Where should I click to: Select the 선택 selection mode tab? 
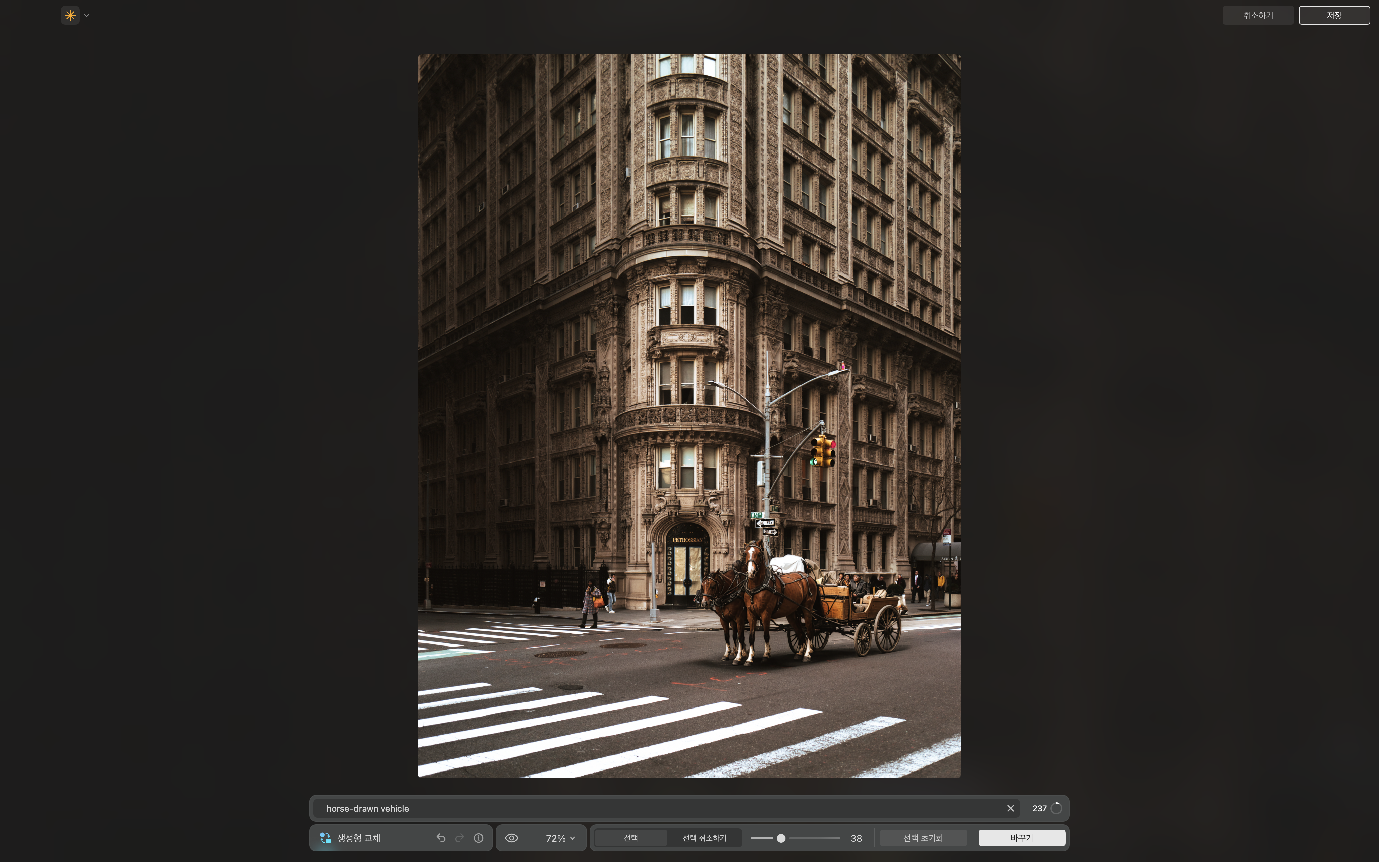pyautogui.click(x=631, y=838)
